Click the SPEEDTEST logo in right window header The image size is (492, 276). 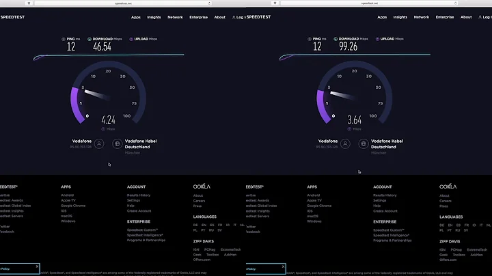click(x=258, y=17)
